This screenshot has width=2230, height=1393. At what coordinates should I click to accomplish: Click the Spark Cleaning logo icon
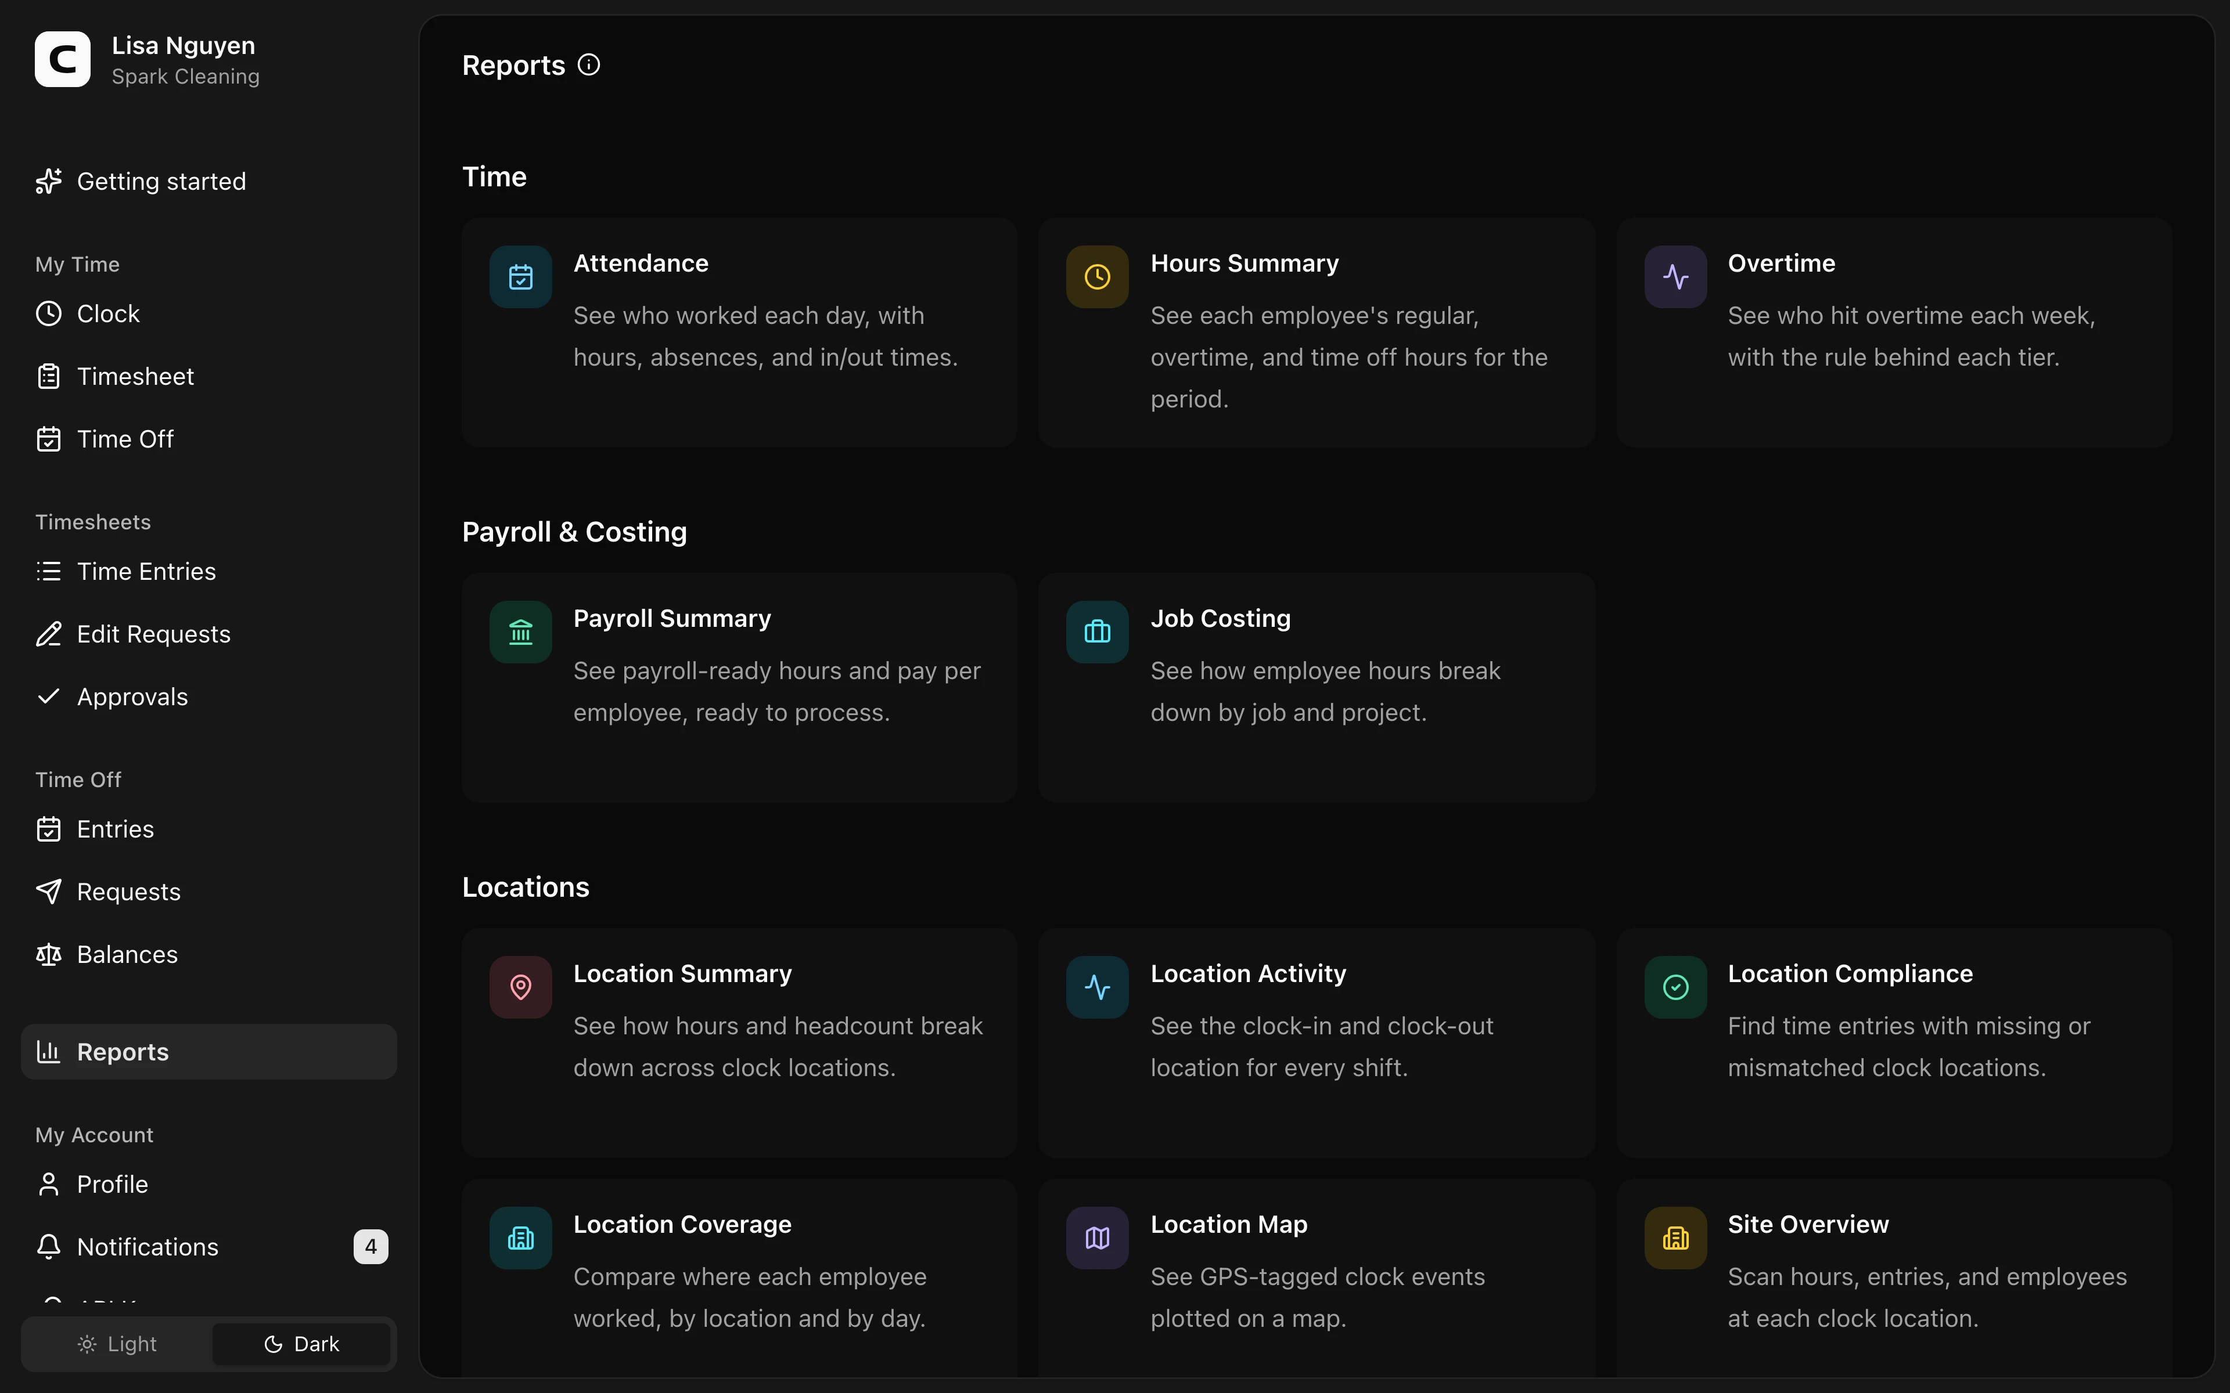[63, 59]
